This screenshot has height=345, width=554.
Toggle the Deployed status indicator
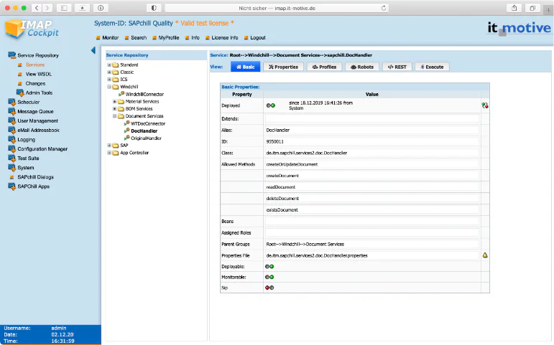click(271, 105)
